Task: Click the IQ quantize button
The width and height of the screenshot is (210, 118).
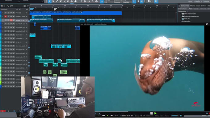Action: 102,1
